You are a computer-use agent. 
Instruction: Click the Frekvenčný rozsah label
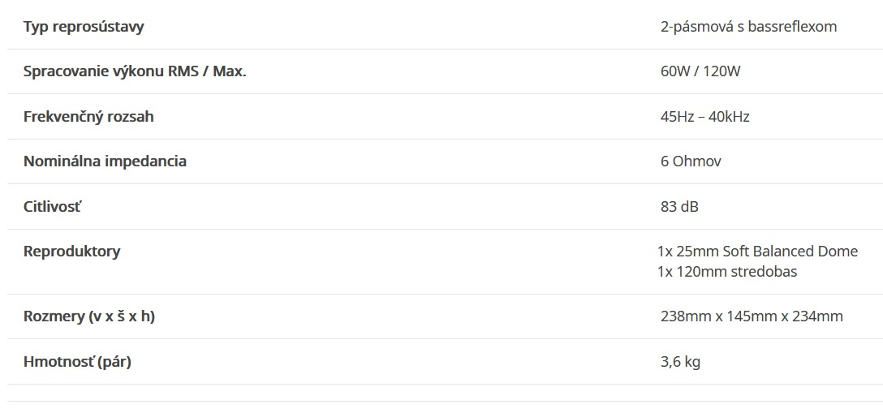coord(88,117)
